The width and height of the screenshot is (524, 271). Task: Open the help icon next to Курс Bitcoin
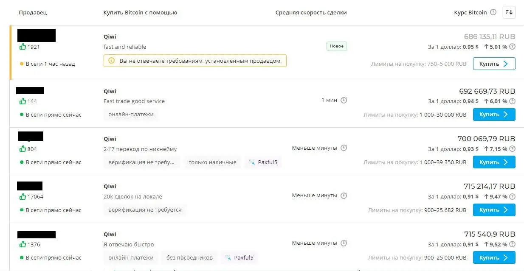[x=493, y=12]
